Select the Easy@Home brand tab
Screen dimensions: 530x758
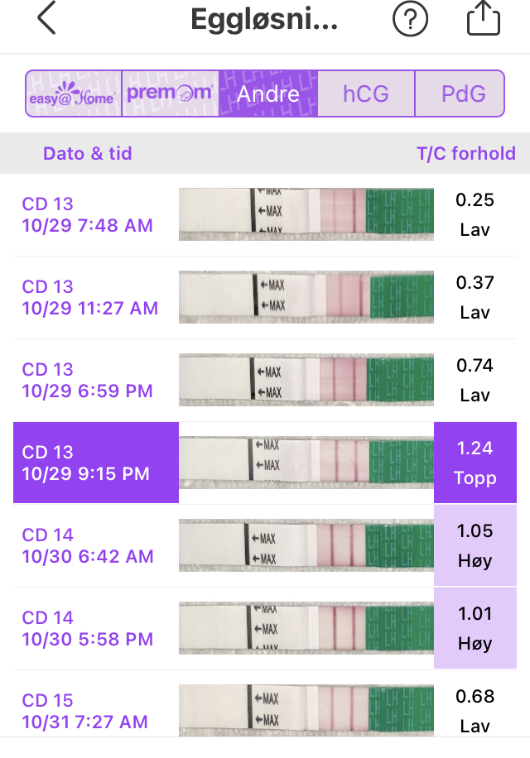tap(74, 94)
